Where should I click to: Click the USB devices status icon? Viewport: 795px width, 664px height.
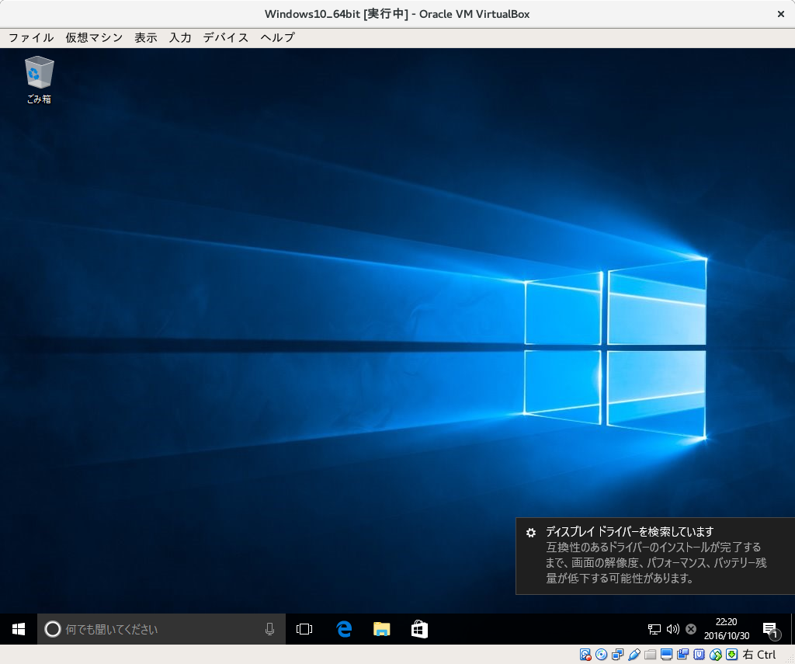(634, 655)
